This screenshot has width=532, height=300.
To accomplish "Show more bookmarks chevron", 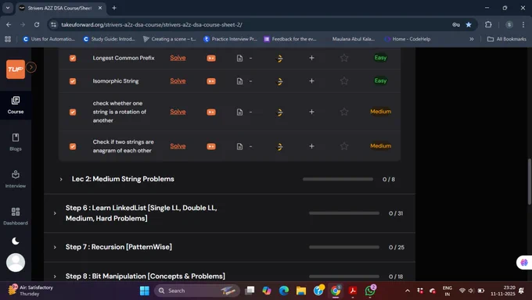I will [x=471, y=39].
